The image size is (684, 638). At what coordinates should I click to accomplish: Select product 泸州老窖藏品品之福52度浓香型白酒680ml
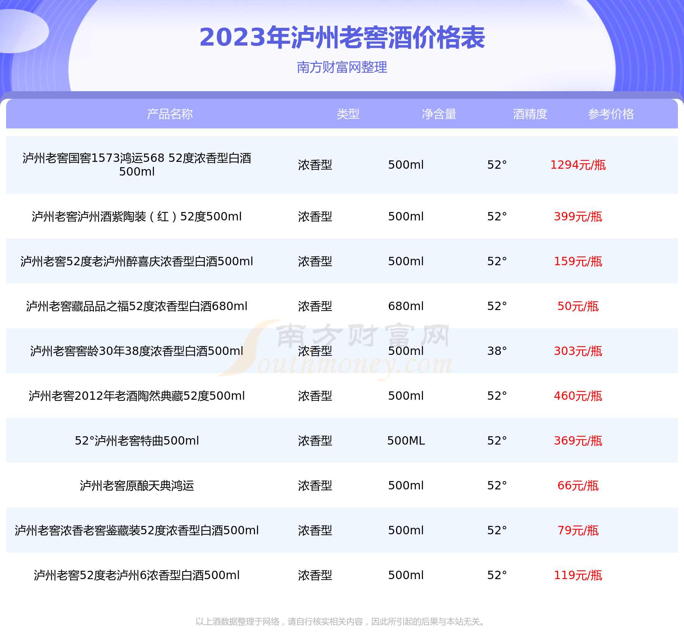tap(137, 306)
